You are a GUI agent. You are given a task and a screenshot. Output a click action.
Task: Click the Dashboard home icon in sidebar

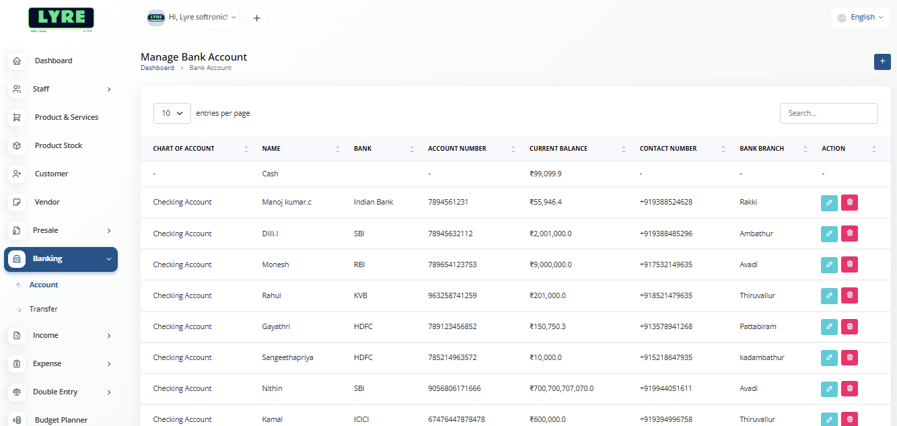(17, 61)
